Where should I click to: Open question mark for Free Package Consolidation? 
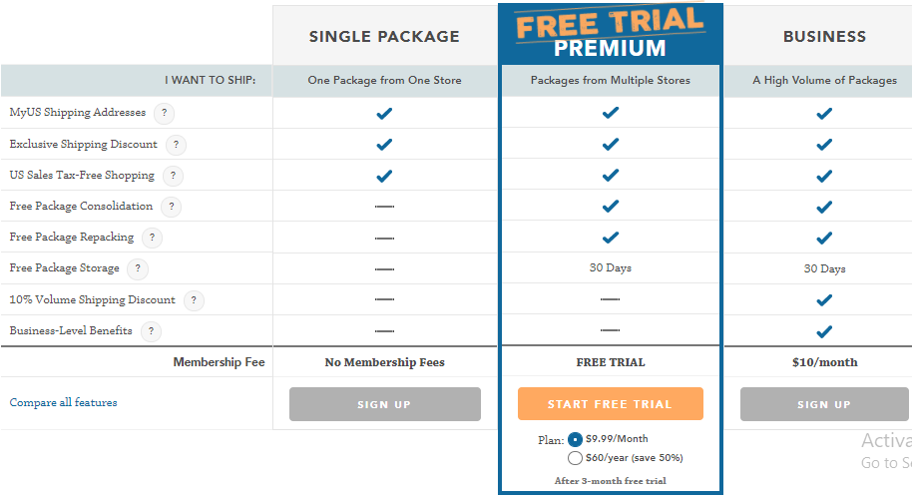point(171,207)
